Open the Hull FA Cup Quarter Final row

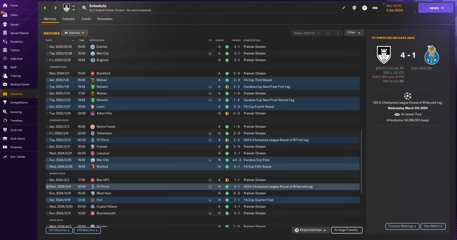point(202,200)
